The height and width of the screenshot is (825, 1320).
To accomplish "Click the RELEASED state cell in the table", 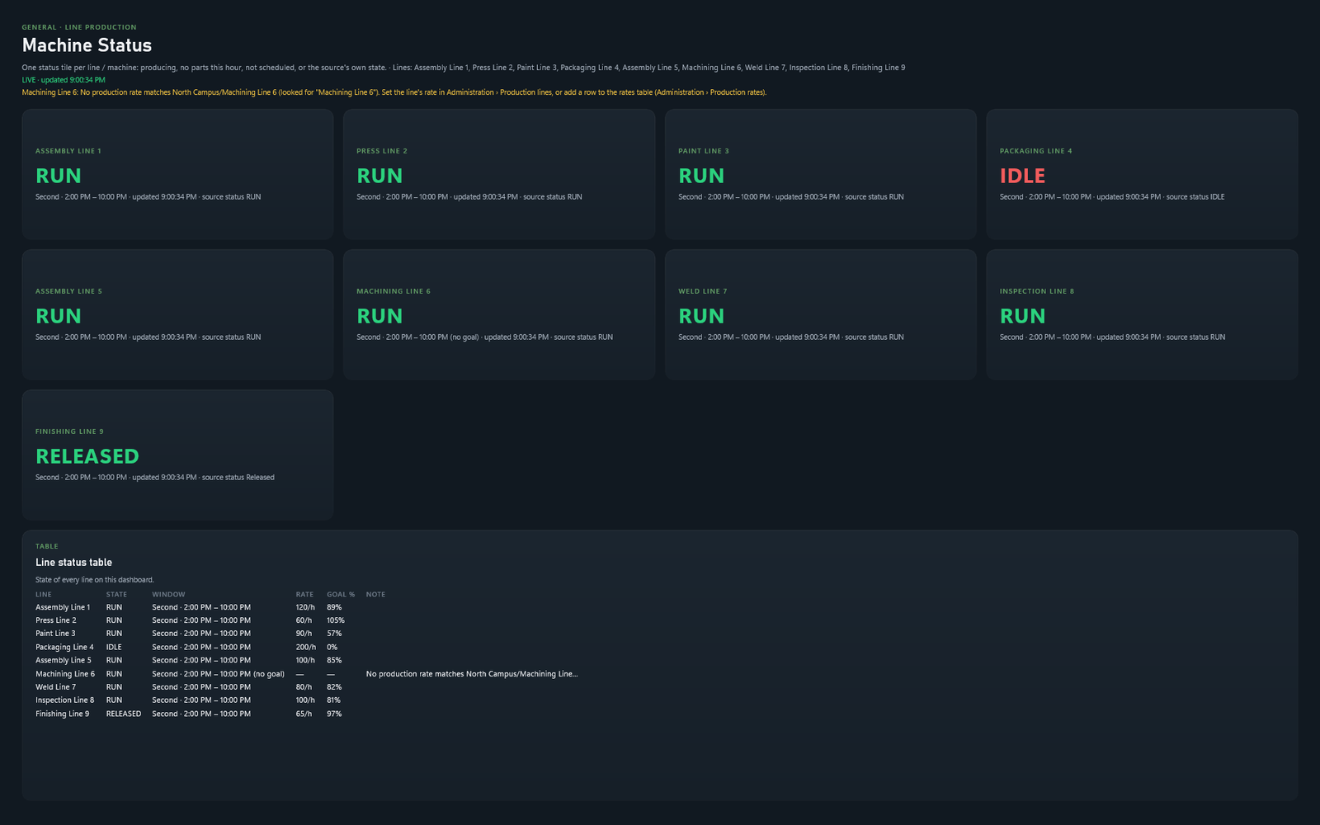I will pyautogui.click(x=124, y=714).
